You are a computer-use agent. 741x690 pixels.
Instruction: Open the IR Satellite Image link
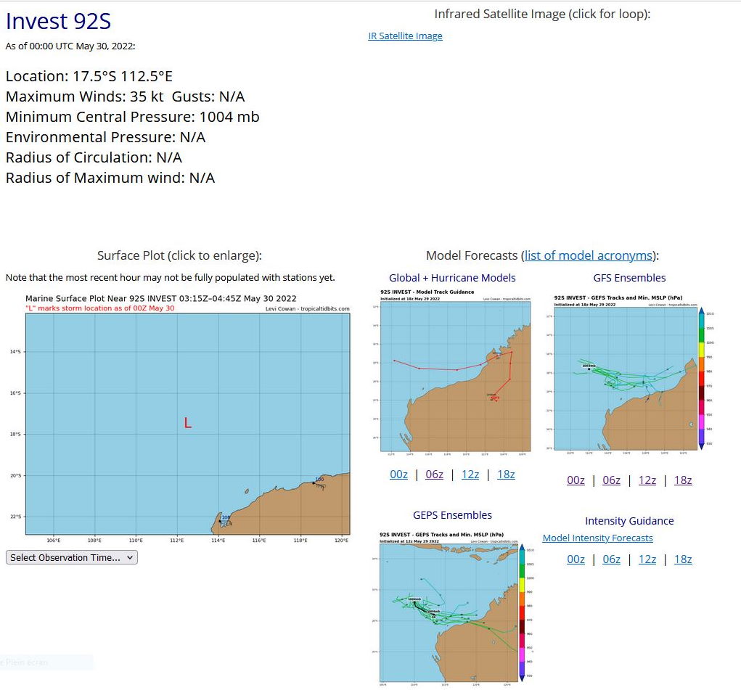[x=405, y=36]
